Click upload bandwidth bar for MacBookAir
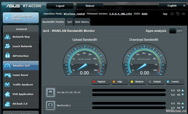 point(129,103)
